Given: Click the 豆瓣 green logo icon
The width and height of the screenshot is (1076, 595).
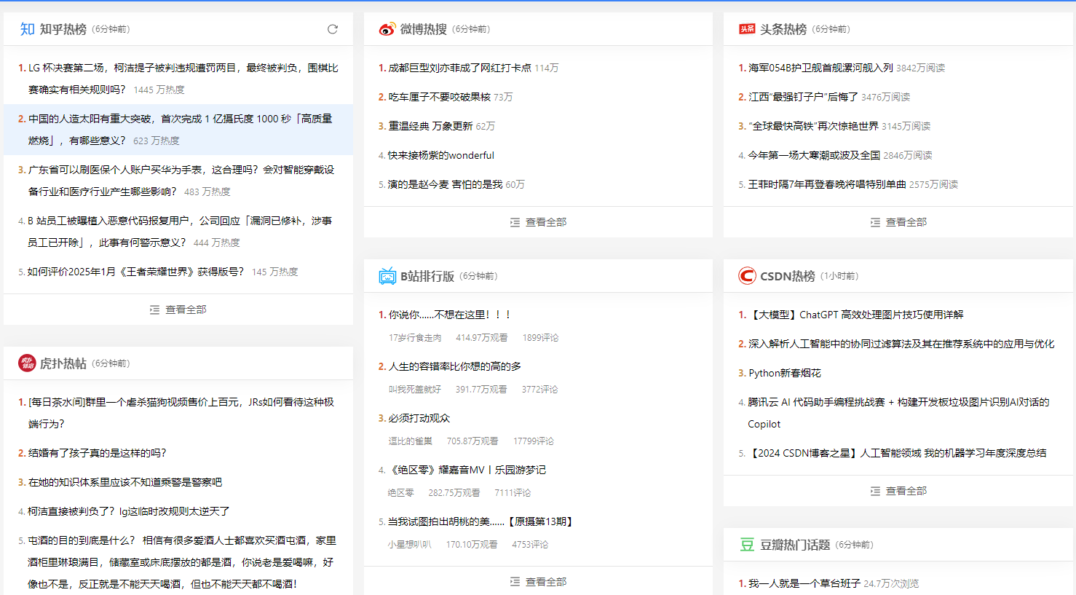Looking at the screenshot, I should click(x=747, y=545).
